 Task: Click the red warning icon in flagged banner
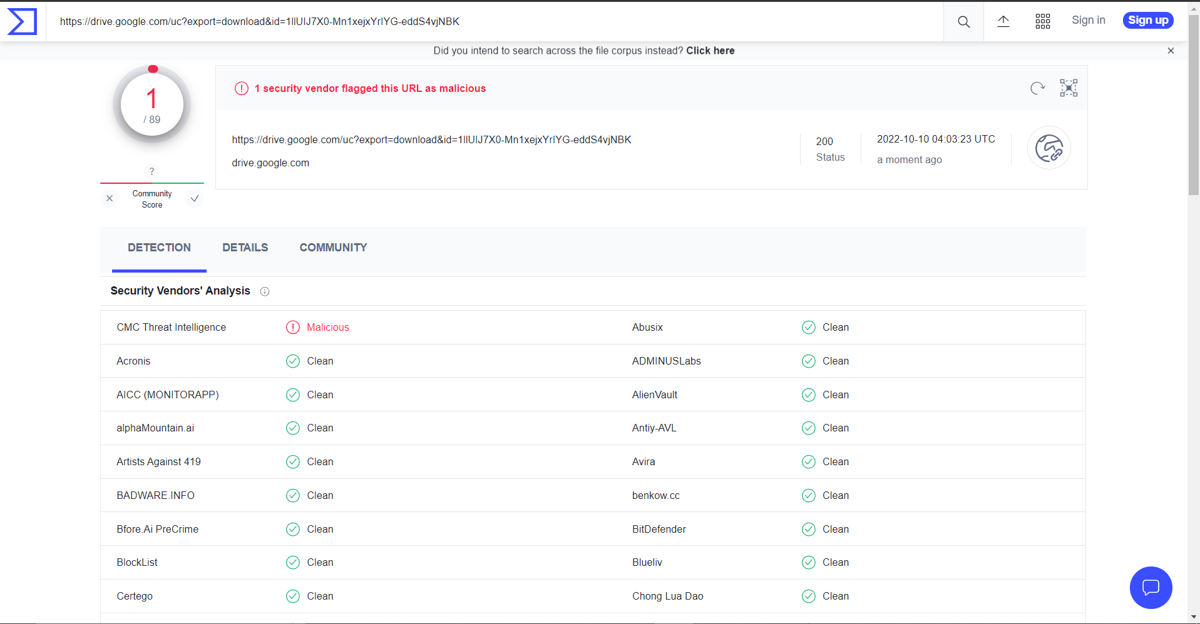click(242, 89)
